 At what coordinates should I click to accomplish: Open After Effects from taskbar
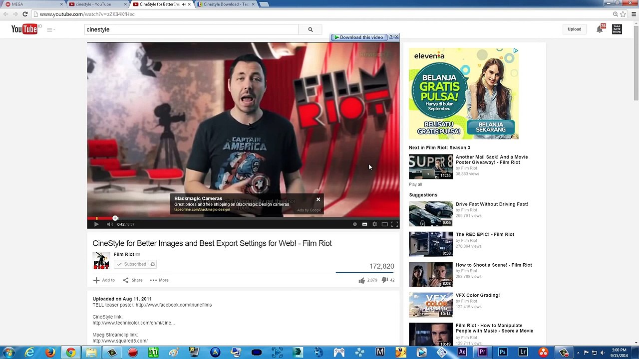point(462,353)
